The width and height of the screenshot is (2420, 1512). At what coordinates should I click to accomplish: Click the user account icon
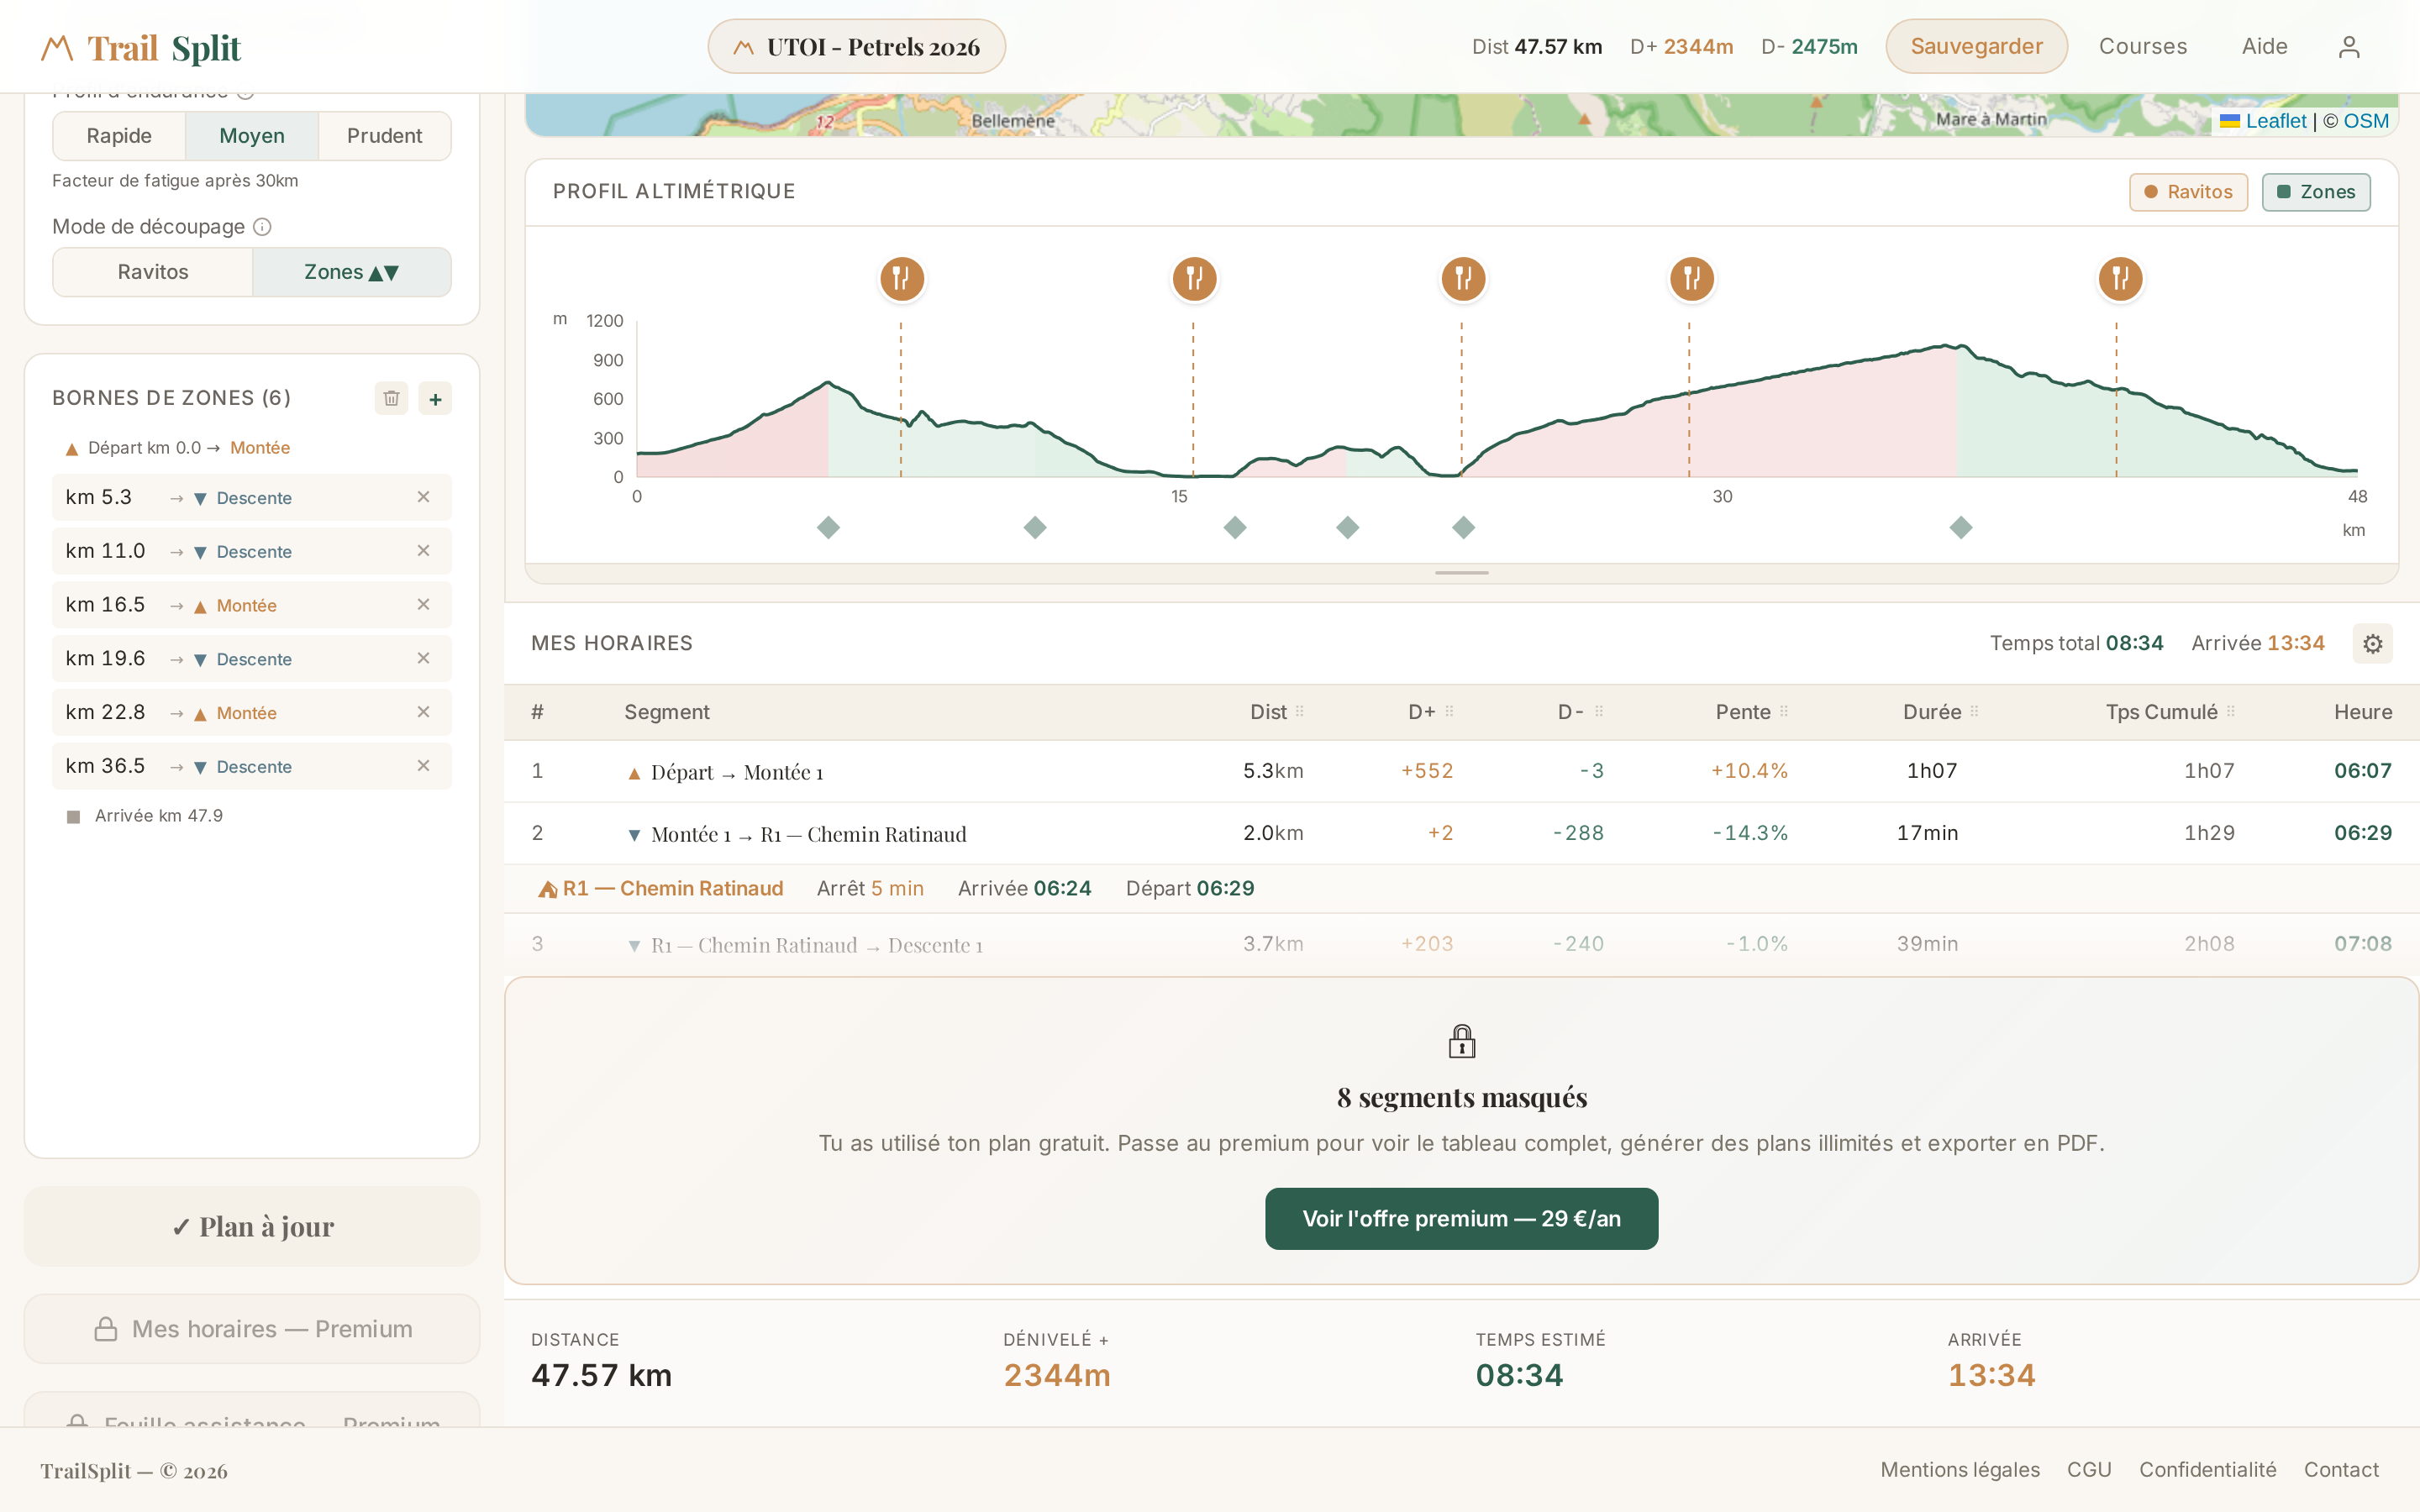2349,47
